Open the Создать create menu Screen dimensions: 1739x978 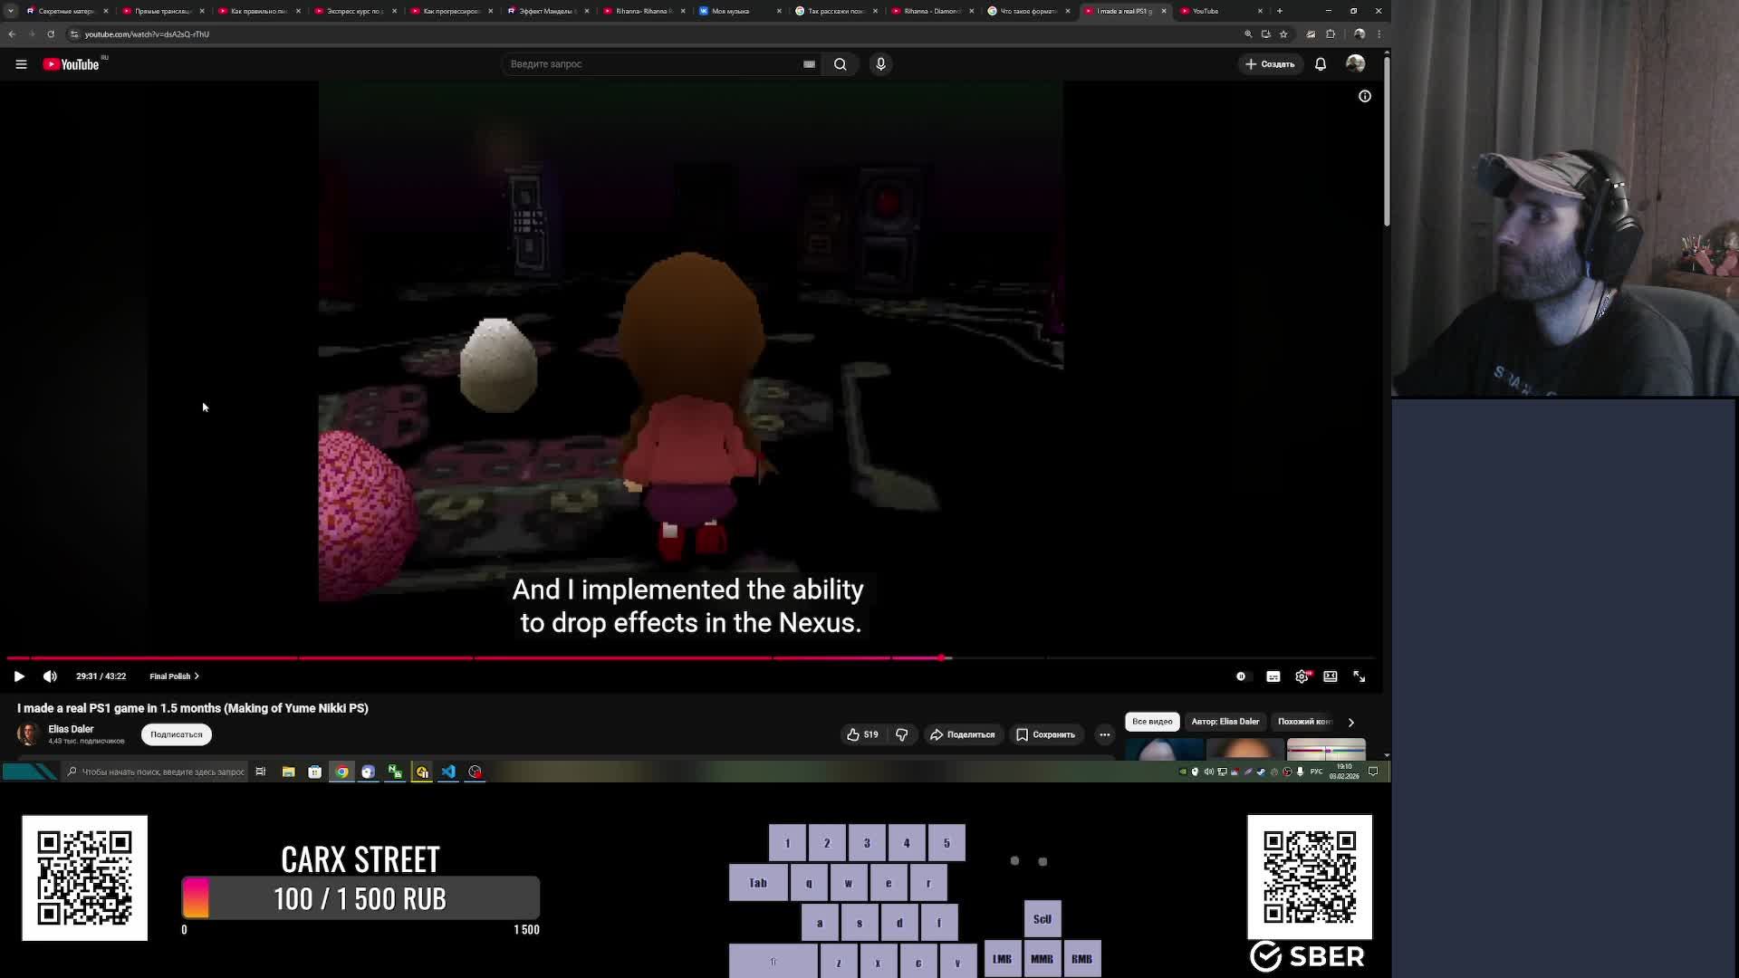tap(1270, 64)
